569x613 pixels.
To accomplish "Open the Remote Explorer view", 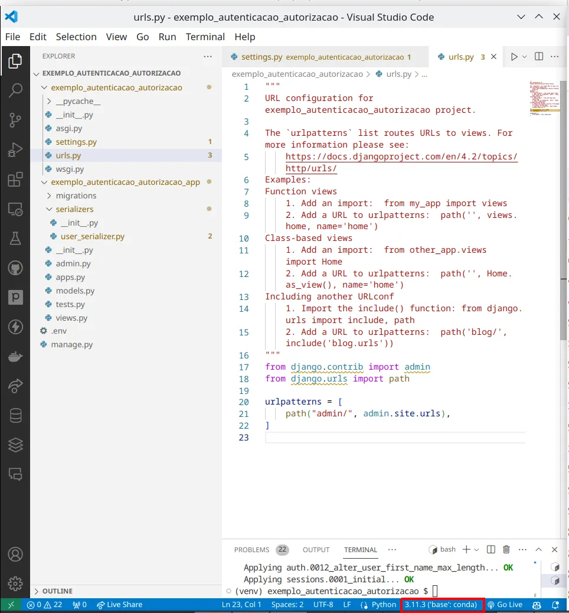I will click(x=15, y=209).
